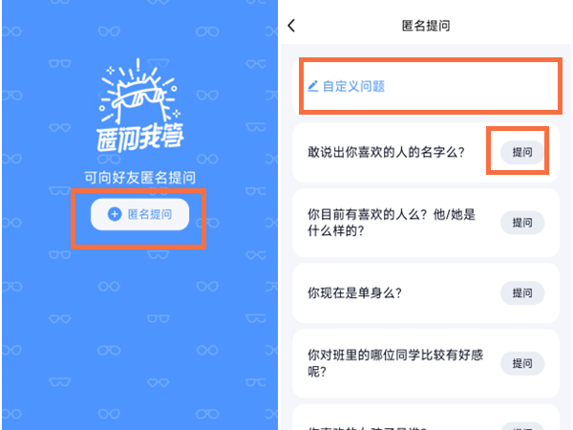Tap 提问 beside 你对班里的哪位同学比较有好感呢
573x430 pixels.
[x=522, y=363]
